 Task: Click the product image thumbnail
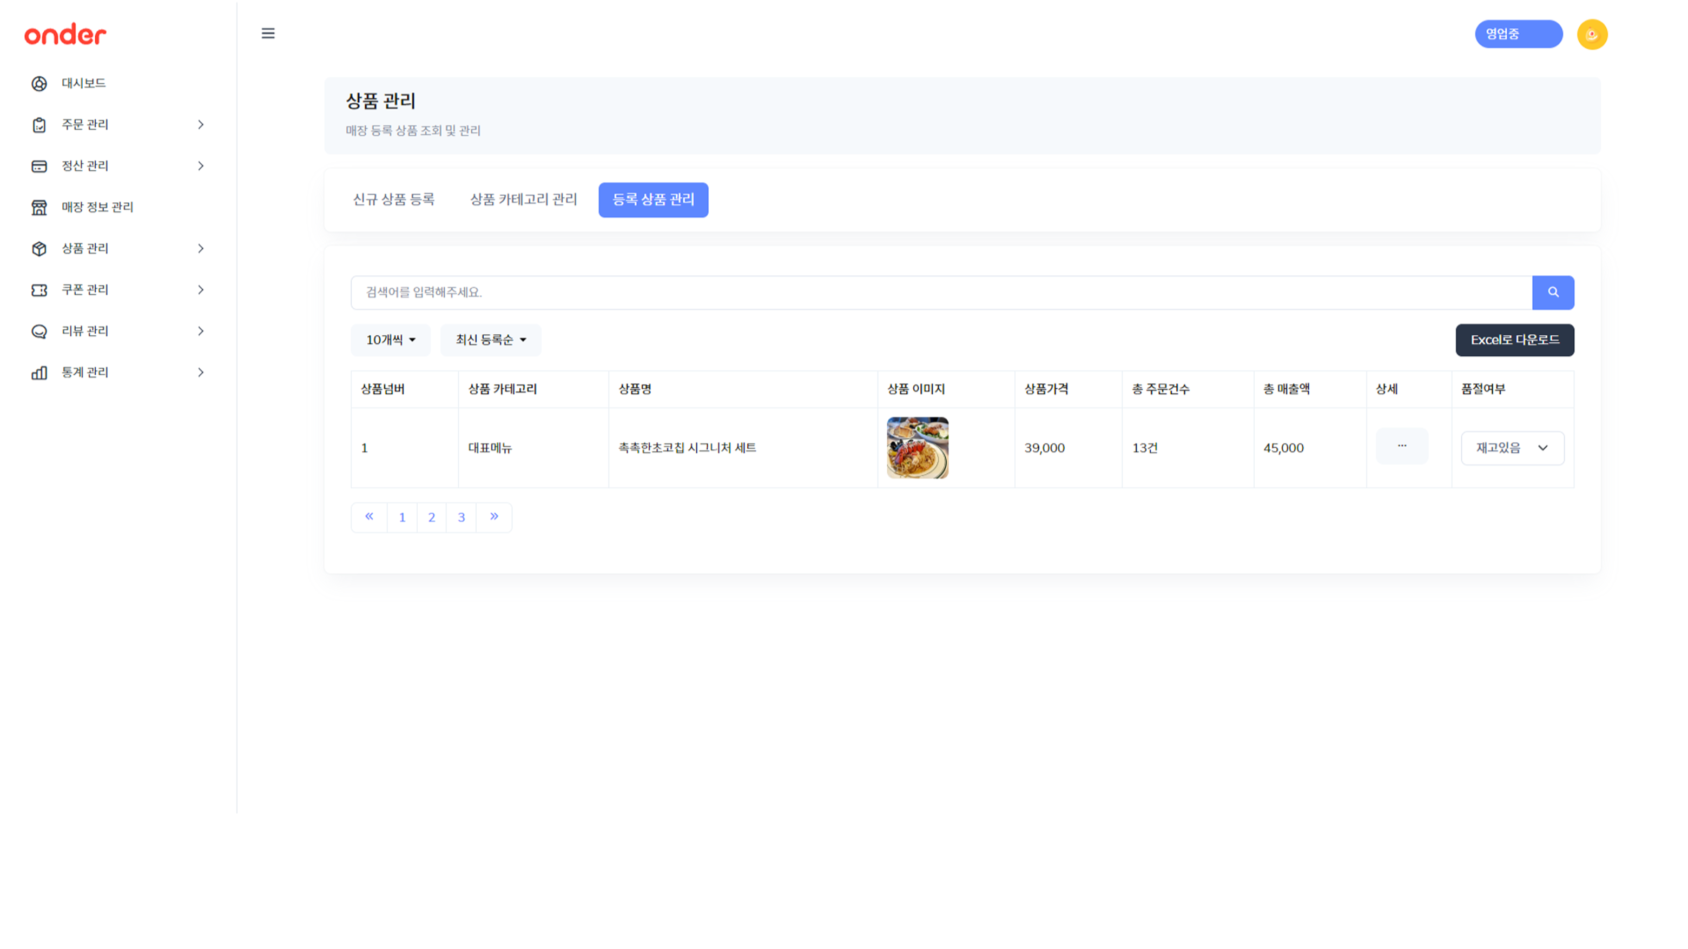[x=918, y=448]
